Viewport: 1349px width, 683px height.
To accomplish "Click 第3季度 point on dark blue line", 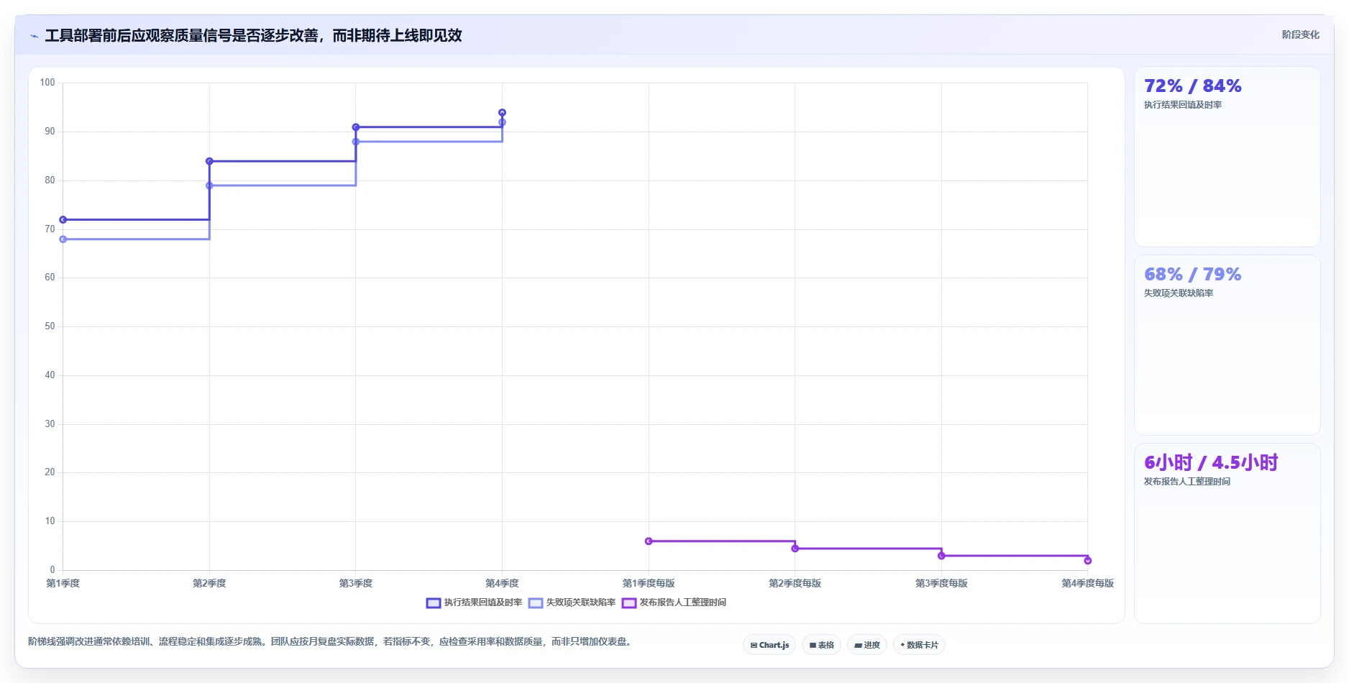I will click(356, 127).
